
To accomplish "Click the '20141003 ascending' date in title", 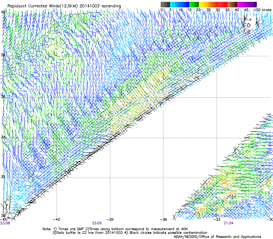I will click(x=100, y=6).
